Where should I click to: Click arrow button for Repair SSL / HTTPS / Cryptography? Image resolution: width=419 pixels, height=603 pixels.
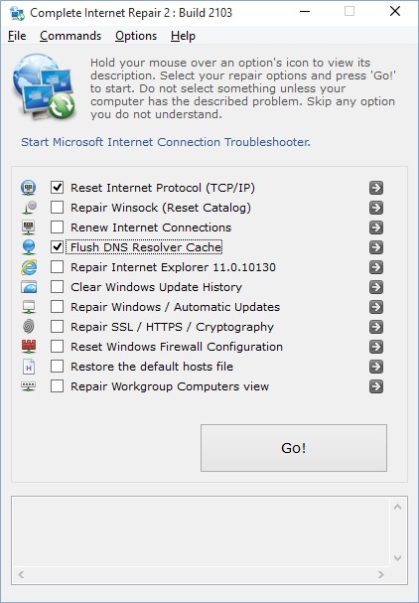tap(376, 327)
